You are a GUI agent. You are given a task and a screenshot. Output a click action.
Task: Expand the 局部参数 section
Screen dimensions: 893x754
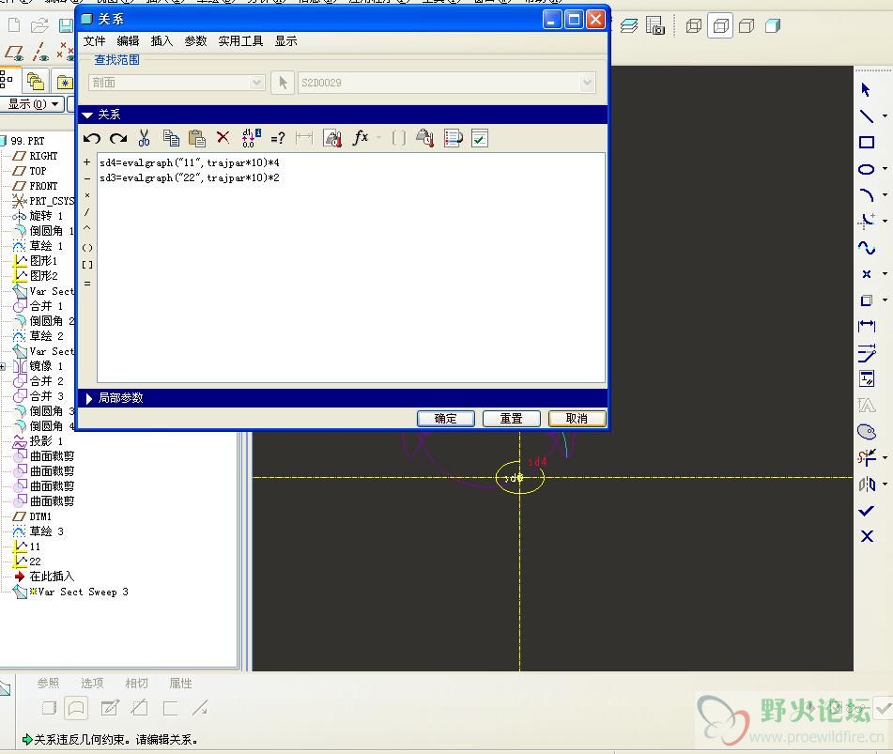89,398
